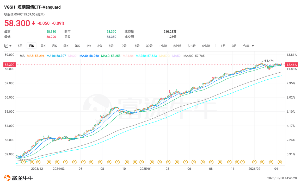Switch to 周K weekly candles
Viewport: 301px width, 185px height.
click(x=43, y=46)
